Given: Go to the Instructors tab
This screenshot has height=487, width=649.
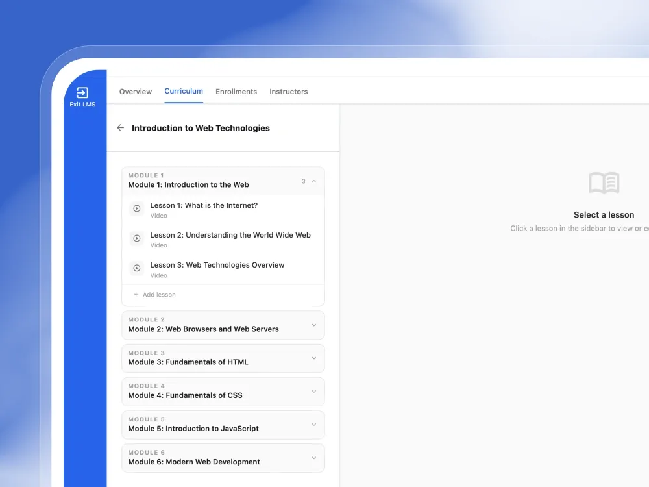Looking at the screenshot, I should tap(289, 92).
